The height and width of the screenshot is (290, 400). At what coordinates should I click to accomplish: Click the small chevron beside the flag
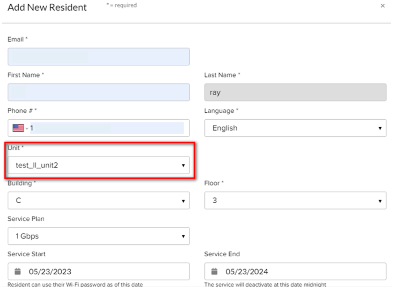point(27,128)
